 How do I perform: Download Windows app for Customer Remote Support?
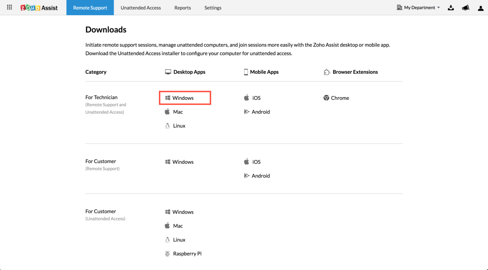(x=183, y=162)
